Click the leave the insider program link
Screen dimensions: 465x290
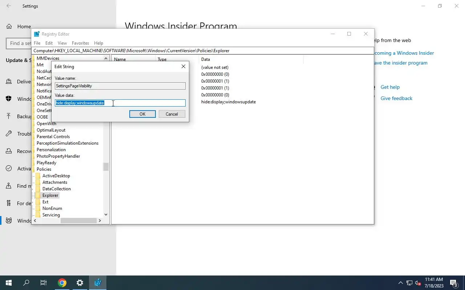[401, 63]
